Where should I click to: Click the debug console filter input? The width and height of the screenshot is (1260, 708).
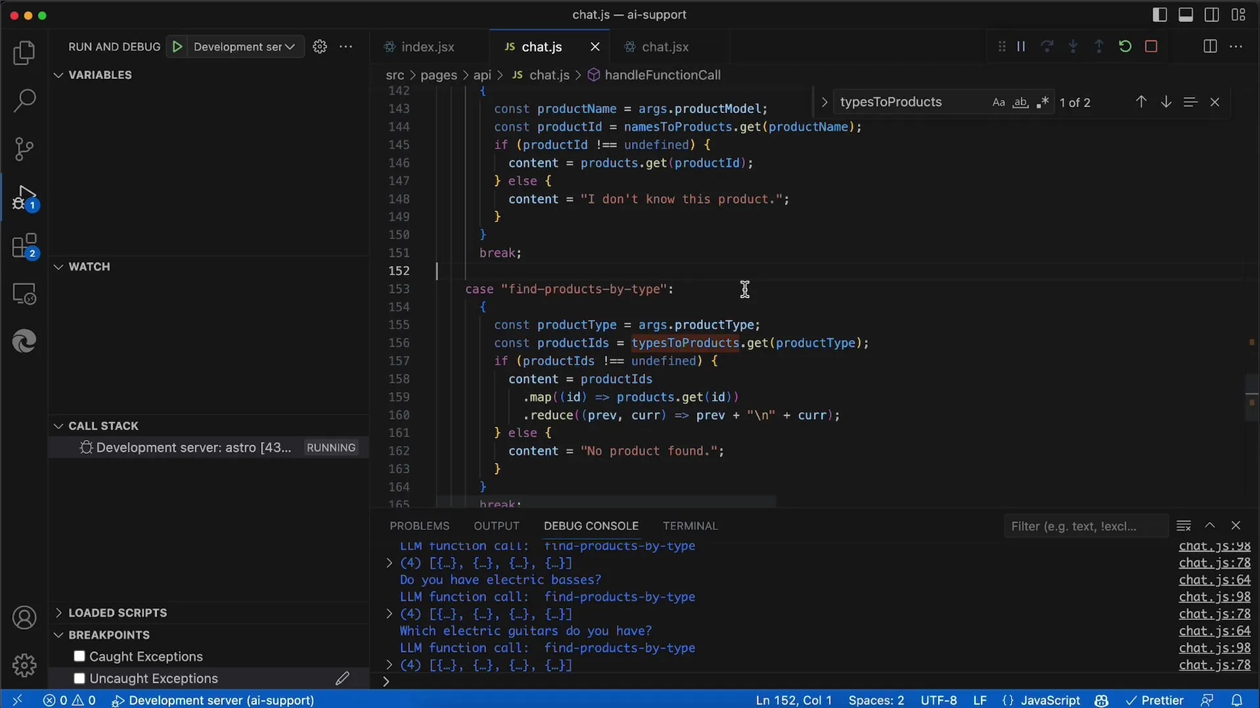click(x=1085, y=526)
